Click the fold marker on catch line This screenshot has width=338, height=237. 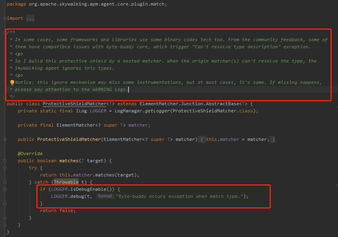[5, 182]
